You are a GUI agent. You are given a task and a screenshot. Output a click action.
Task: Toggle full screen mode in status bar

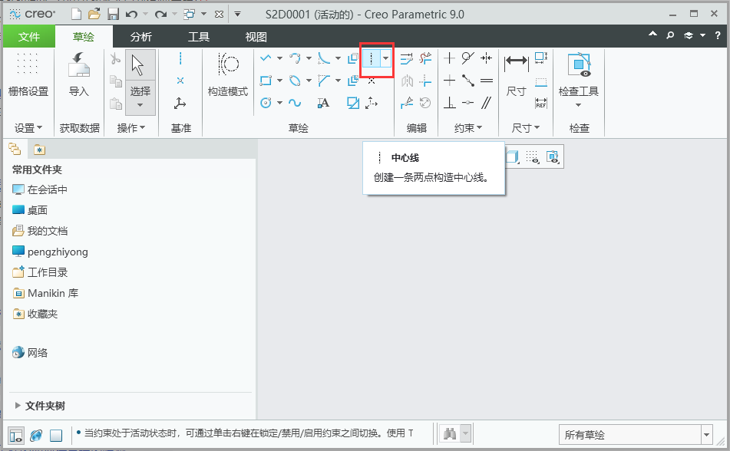[x=56, y=436]
